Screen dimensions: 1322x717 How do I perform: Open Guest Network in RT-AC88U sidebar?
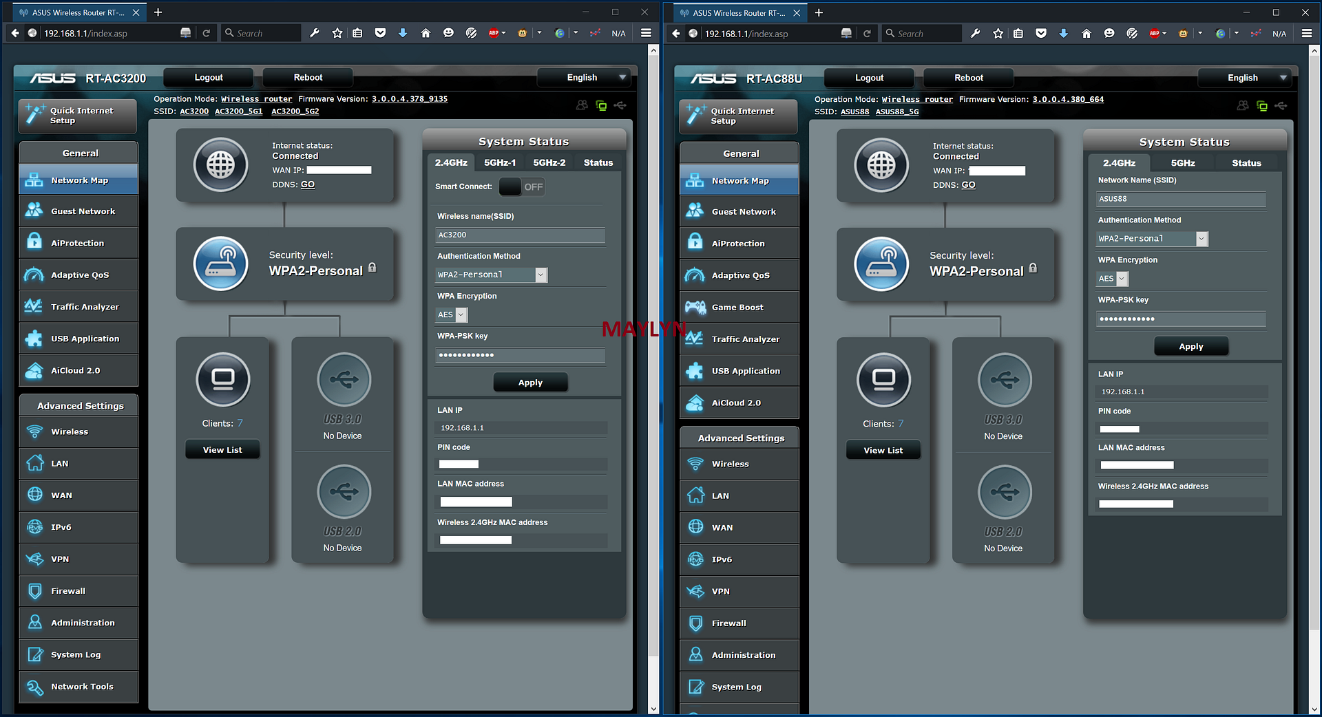pyautogui.click(x=739, y=212)
